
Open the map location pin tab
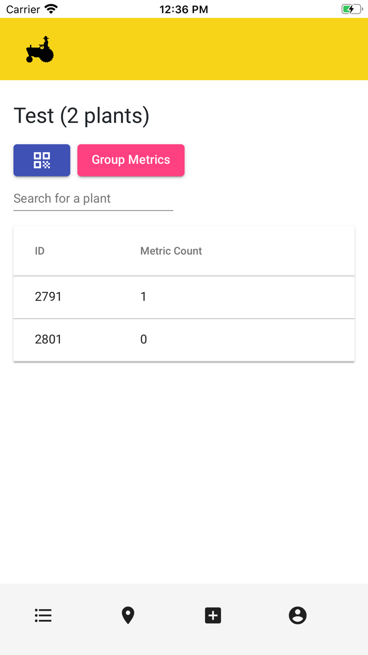(x=128, y=615)
